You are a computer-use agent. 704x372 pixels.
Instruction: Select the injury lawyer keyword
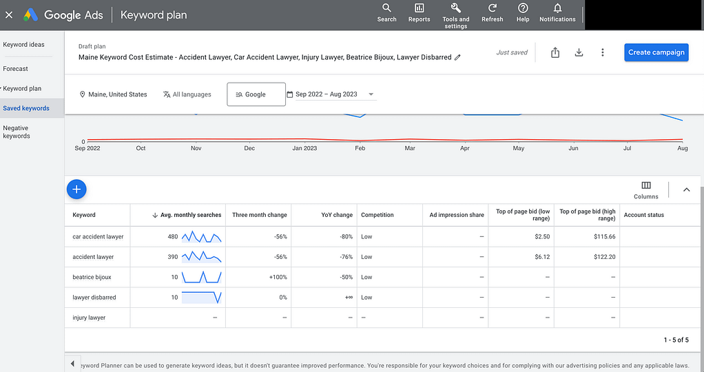click(x=89, y=318)
